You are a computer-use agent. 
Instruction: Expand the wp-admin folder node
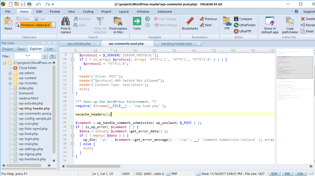[x=10, y=73]
